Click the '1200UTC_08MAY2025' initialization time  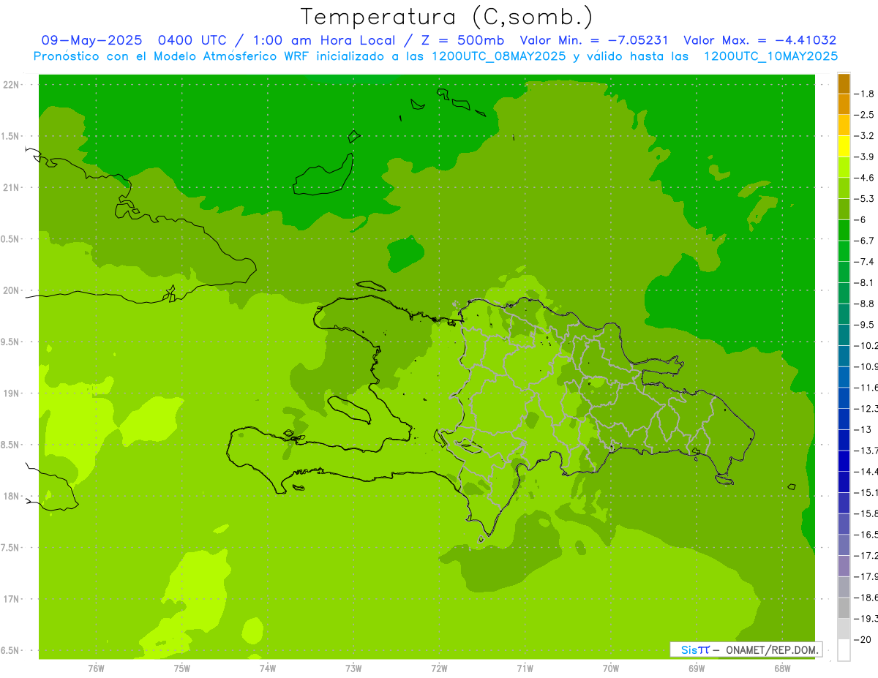[498, 56]
